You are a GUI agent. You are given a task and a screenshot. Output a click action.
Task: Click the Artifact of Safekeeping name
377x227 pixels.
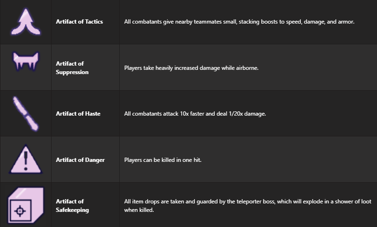pyautogui.click(x=72, y=206)
